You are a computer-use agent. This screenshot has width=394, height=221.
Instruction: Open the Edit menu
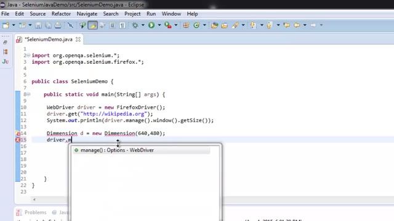click(19, 14)
